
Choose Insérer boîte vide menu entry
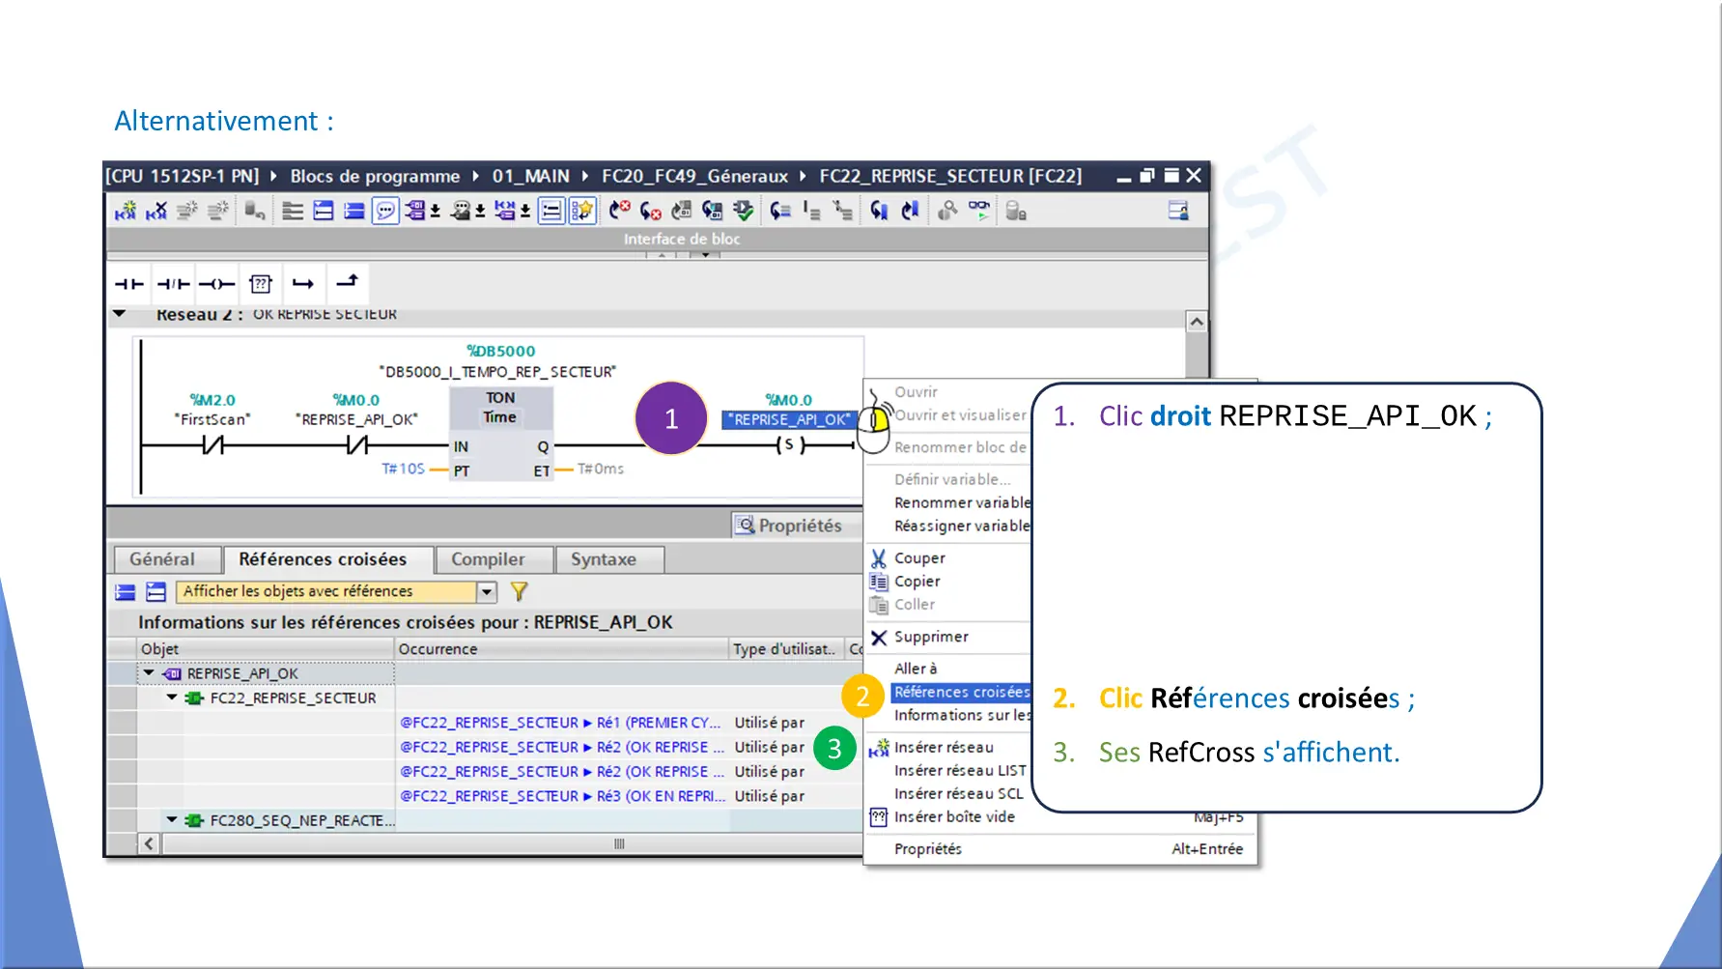[x=954, y=817]
